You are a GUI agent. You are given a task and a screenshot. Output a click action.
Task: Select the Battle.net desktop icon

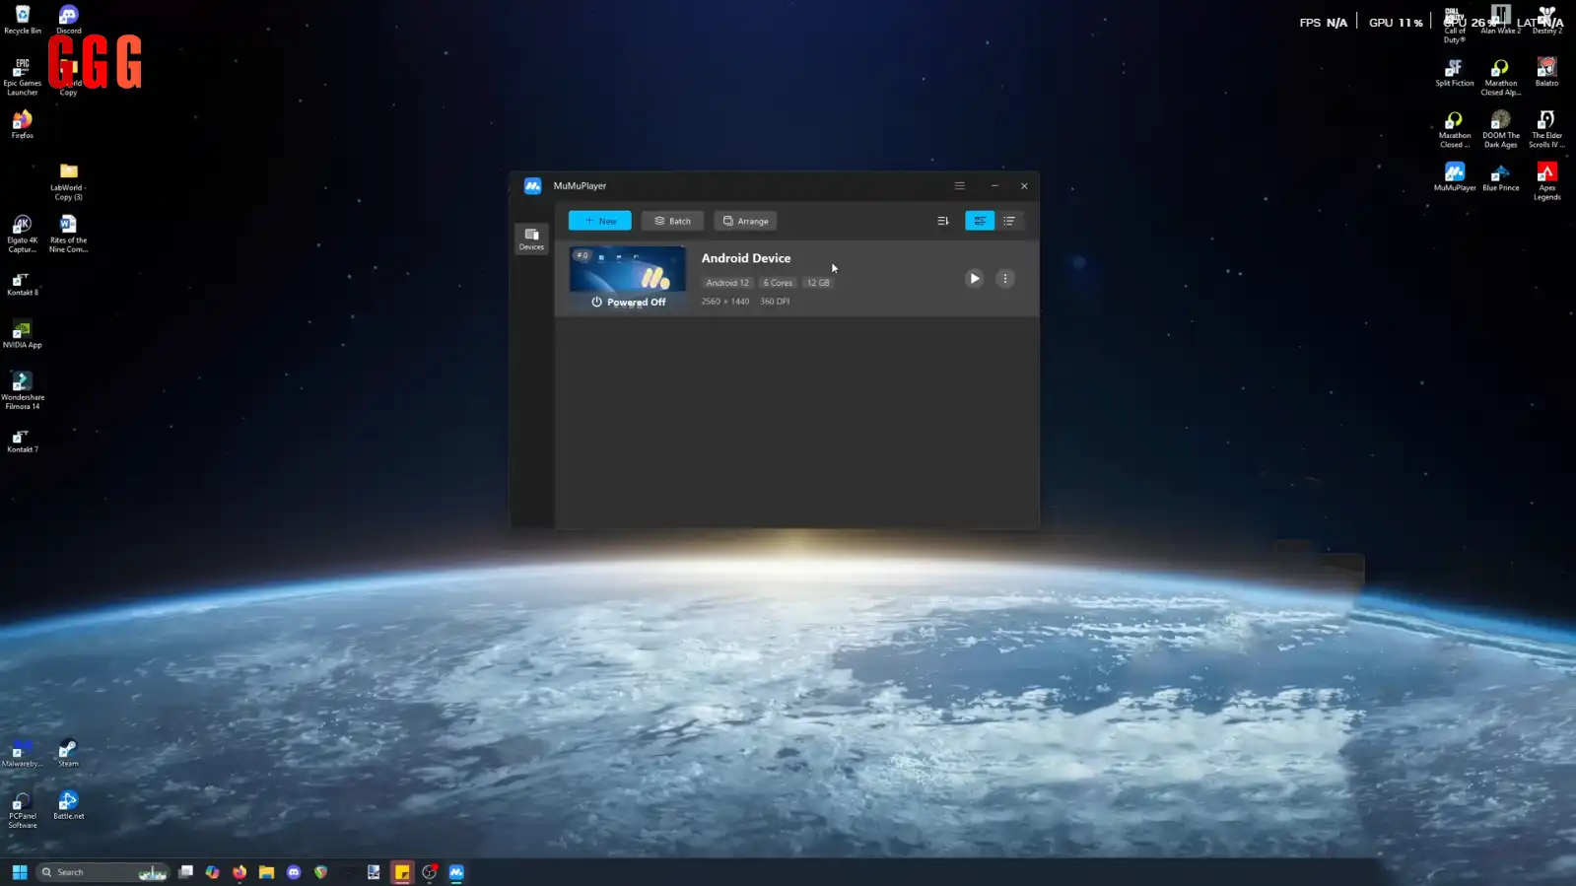point(69,805)
